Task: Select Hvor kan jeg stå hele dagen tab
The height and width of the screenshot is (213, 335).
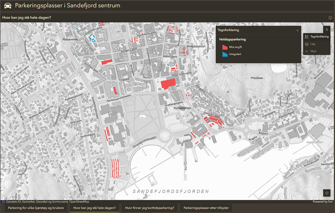Action: [94, 208]
